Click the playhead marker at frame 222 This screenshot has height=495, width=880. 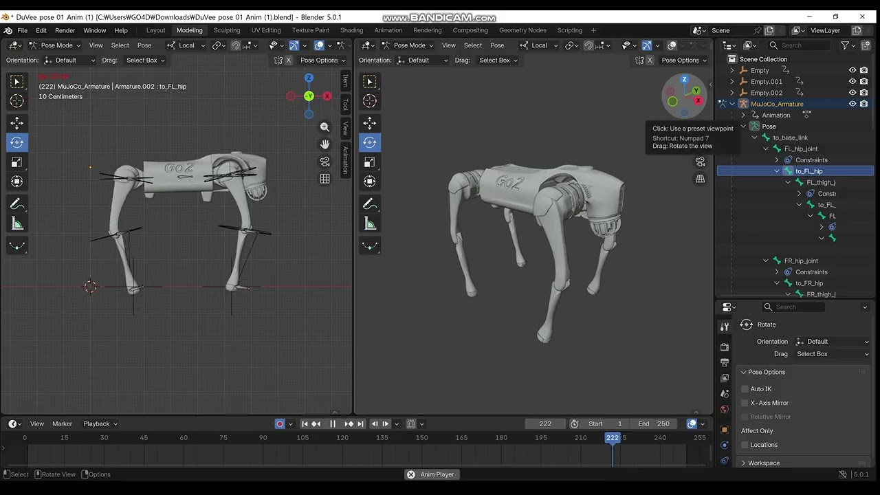point(612,437)
